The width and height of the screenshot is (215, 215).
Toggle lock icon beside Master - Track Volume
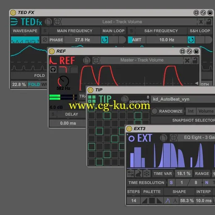click(x=195, y=60)
